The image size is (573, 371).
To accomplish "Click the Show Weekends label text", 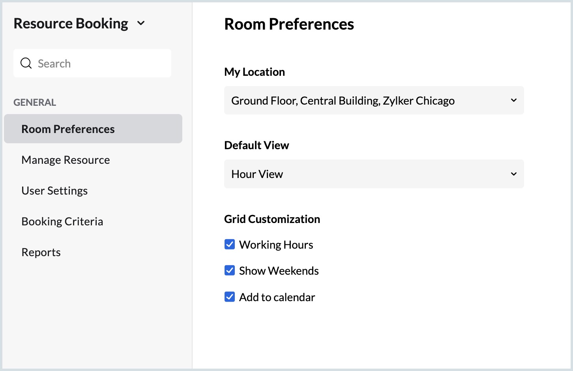I will [x=279, y=271].
